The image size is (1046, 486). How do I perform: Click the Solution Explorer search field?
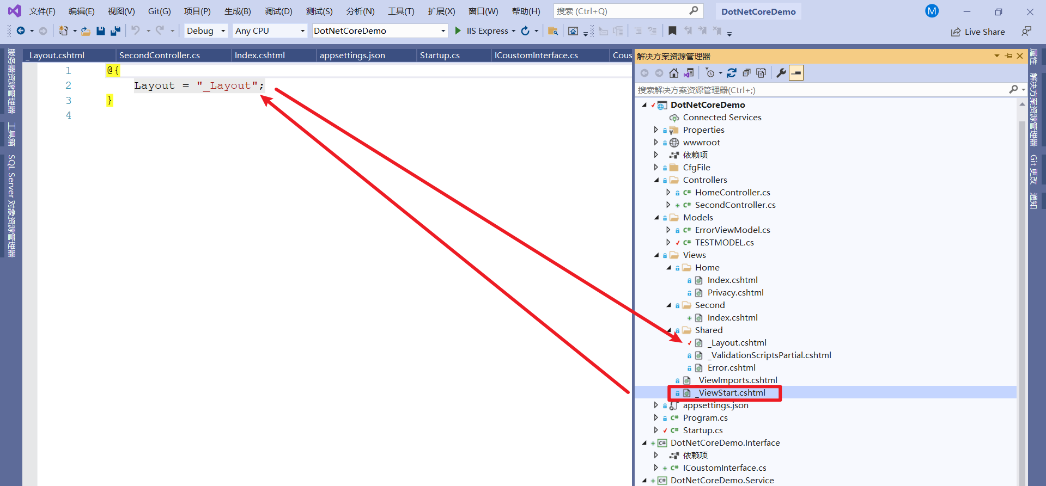(x=823, y=90)
